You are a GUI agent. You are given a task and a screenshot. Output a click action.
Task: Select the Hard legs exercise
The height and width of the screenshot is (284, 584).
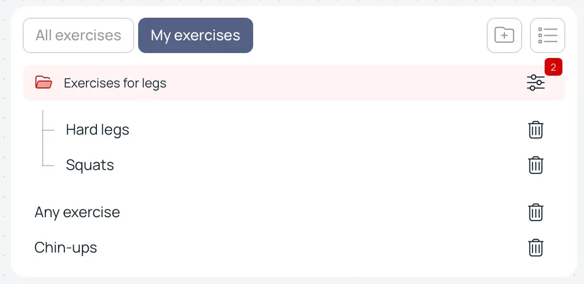pos(97,130)
